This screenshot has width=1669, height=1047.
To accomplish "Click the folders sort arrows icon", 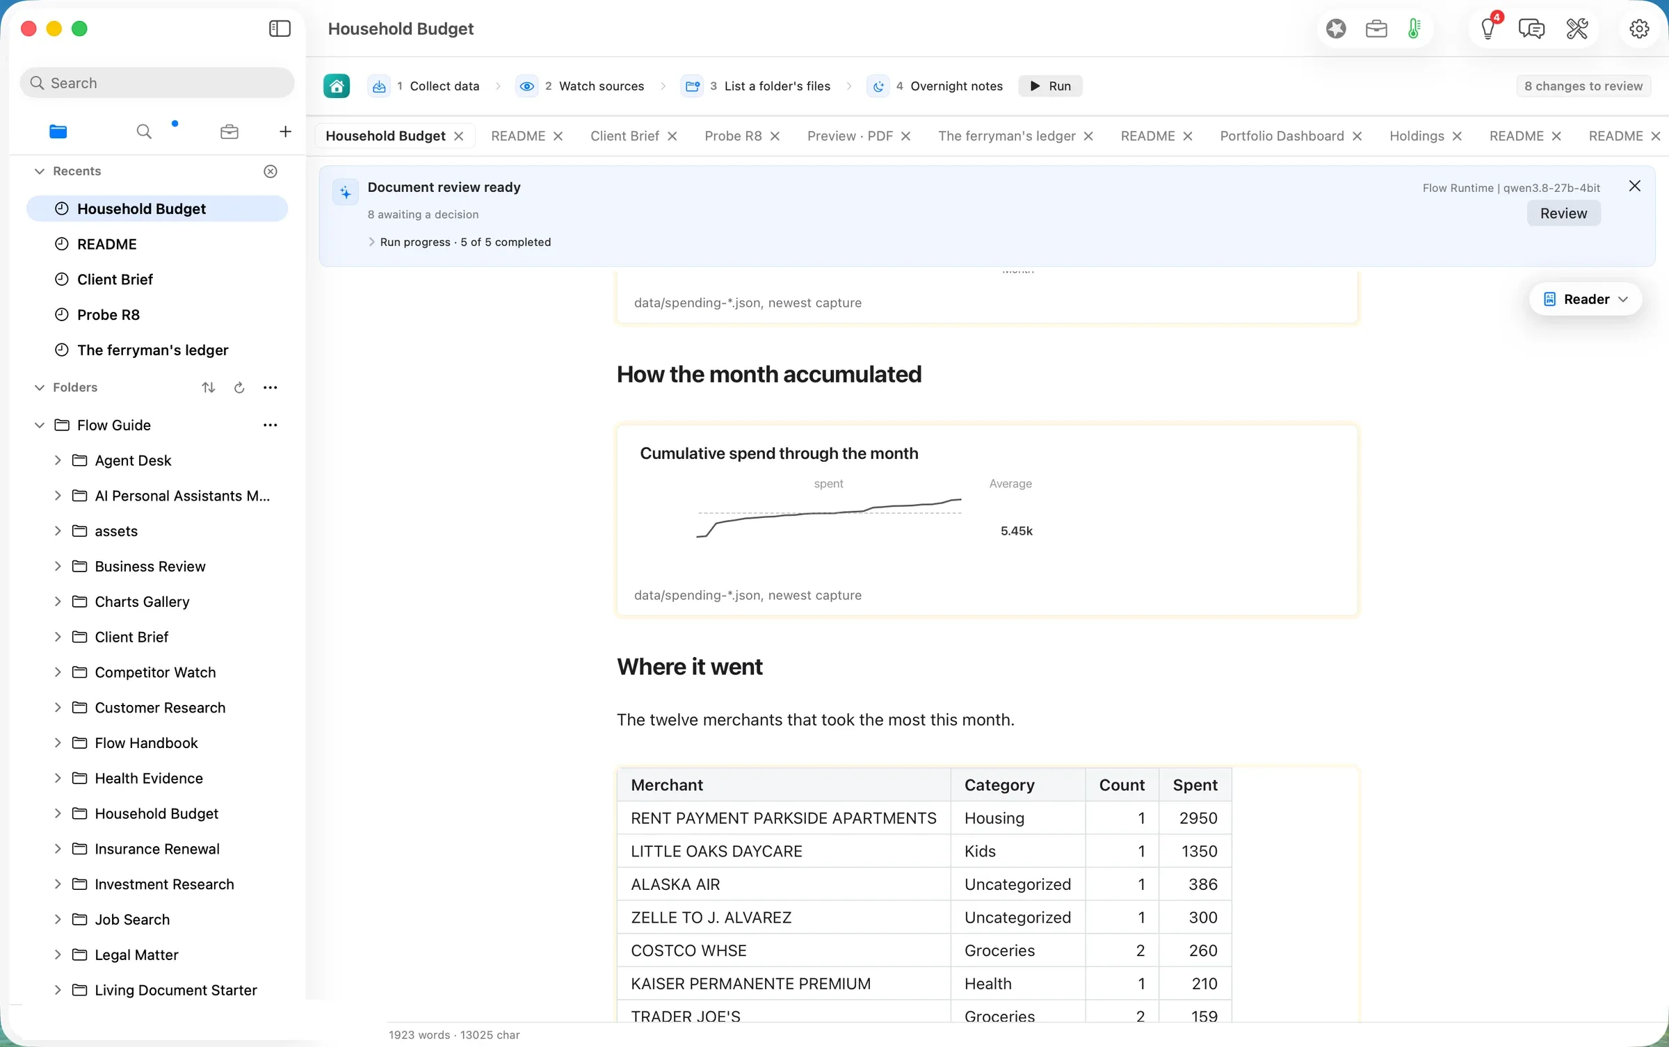I will point(209,387).
